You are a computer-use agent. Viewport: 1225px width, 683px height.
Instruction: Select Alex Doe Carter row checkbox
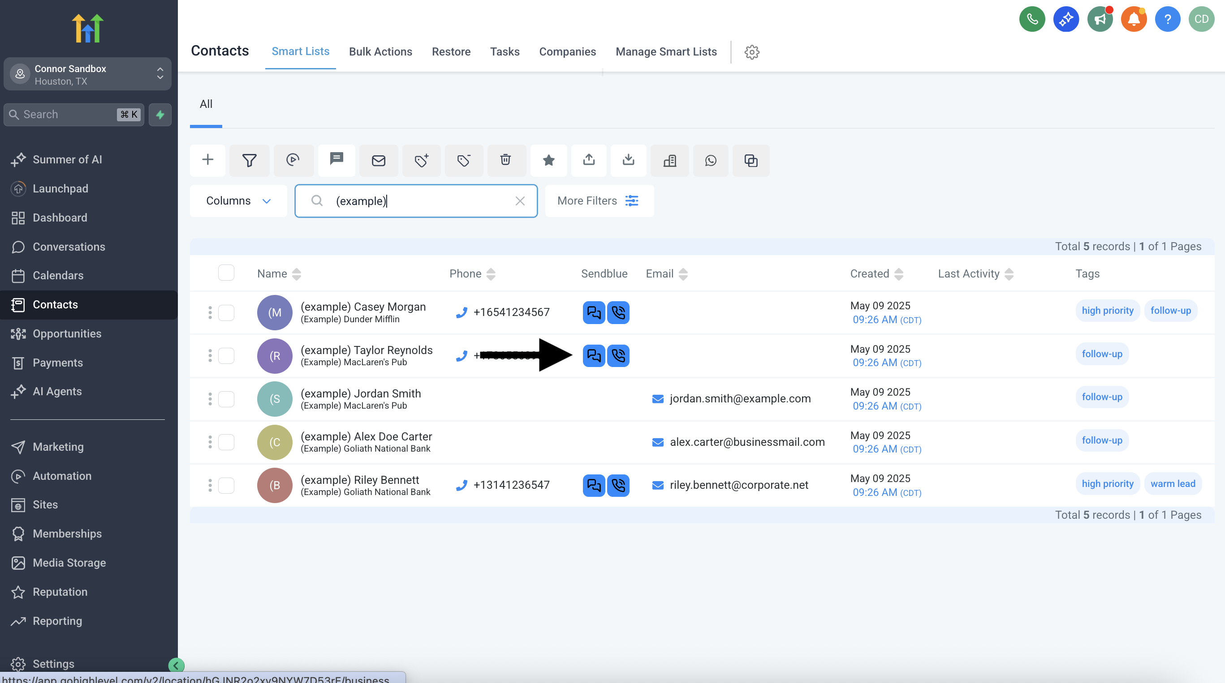pyautogui.click(x=226, y=442)
